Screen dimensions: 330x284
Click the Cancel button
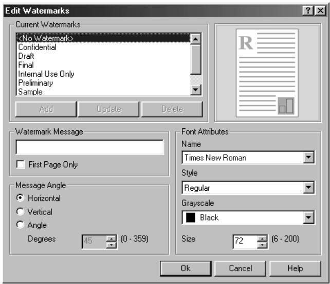241,269
